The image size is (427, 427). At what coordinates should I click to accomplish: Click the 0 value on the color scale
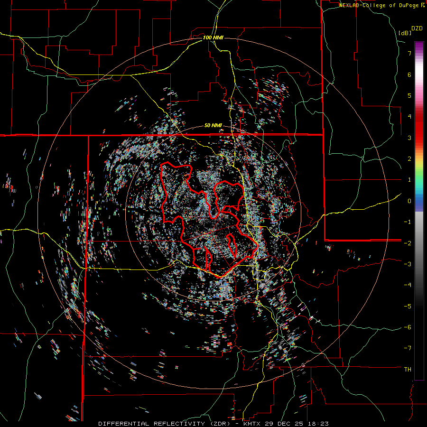(x=409, y=201)
